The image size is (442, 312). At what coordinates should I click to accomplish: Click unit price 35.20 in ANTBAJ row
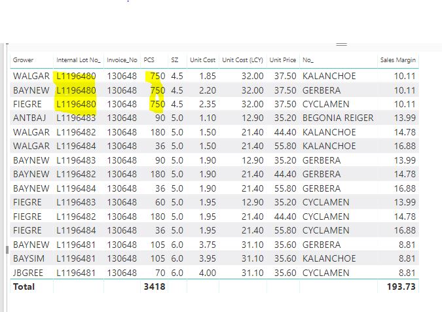pyautogui.click(x=285, y=118)
